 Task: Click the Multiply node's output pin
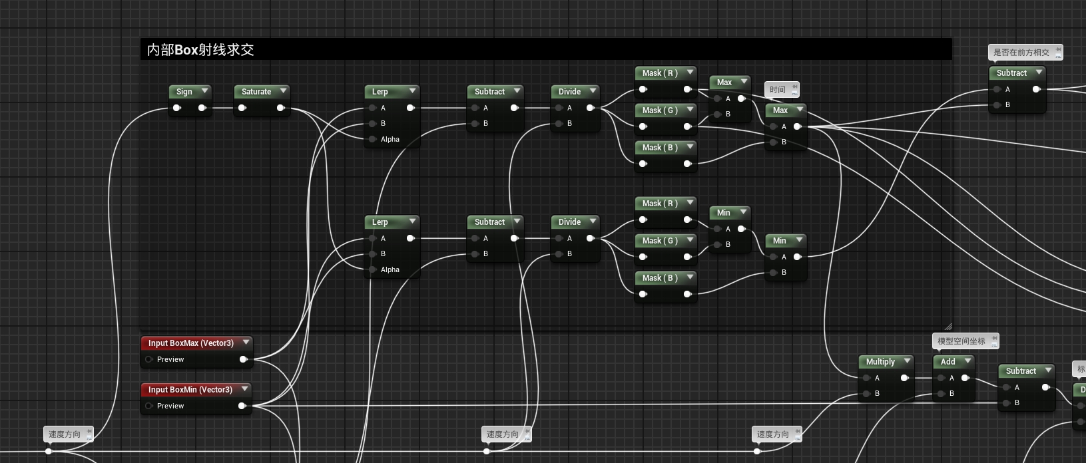click(904, 378)
